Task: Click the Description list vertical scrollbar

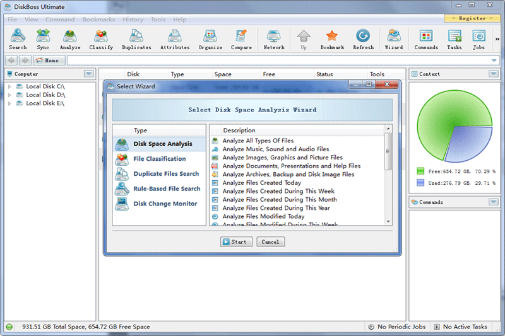Action: pos(388,151)
